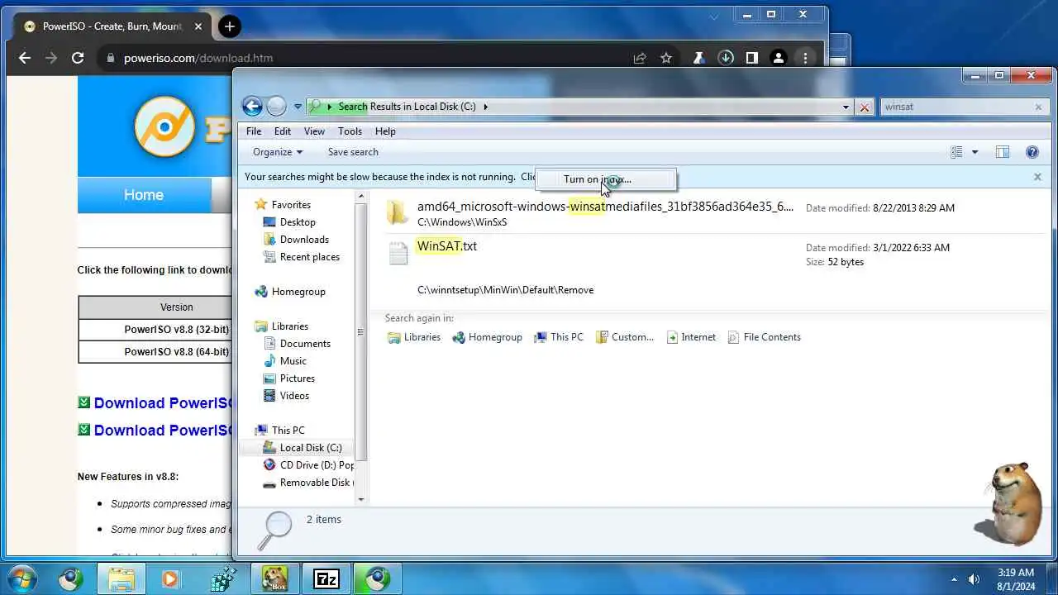Show hidden tray icons arrow
Image resolution: width=1058 pixels, height=595 pixels.
[954, 579]
